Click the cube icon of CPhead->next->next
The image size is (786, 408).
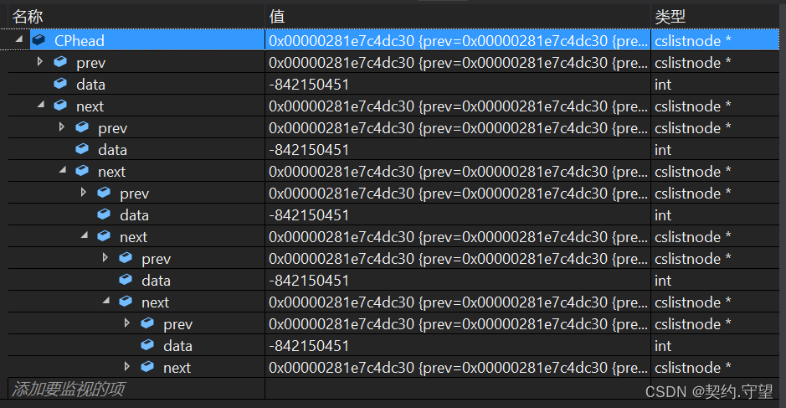coord(82,170)
